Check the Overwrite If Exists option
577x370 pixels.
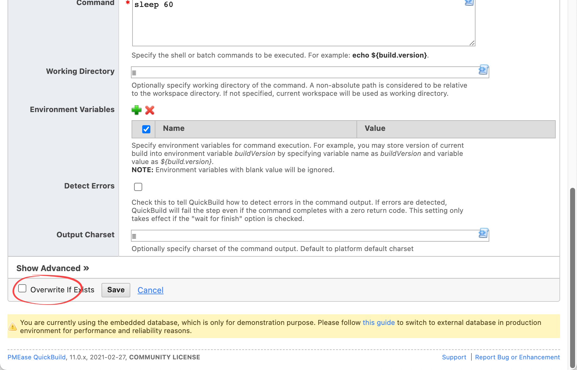coord(22,288)
